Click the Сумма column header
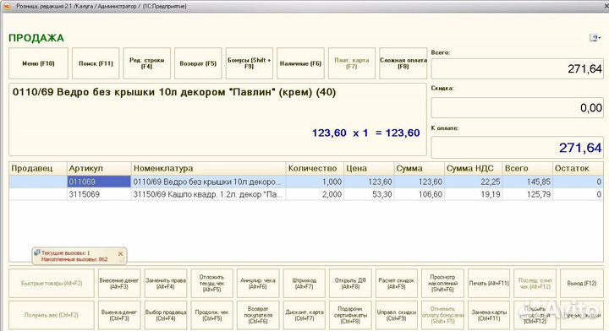 pos(419,169)
